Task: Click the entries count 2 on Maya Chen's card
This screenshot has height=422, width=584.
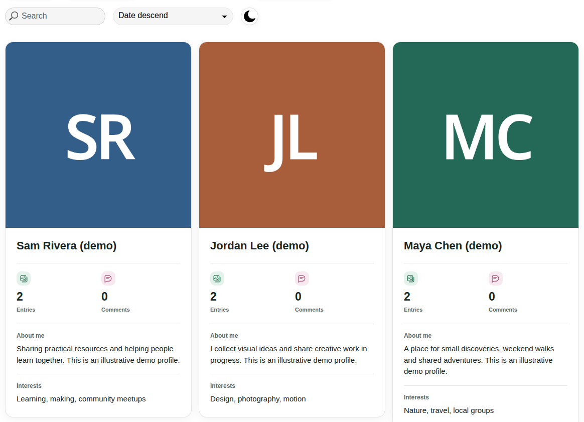Action: click(x=407, y=297)
